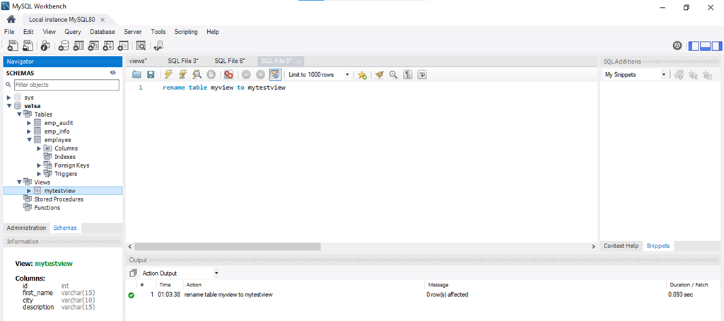This screenshot has height=321, width=724.
Task: Expand the sys schema
Action: (x=8, y=98)
